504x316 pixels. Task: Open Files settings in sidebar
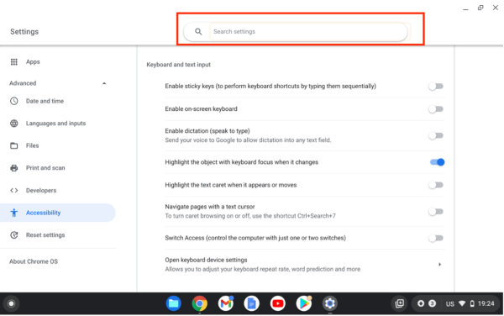coord(32,145)
